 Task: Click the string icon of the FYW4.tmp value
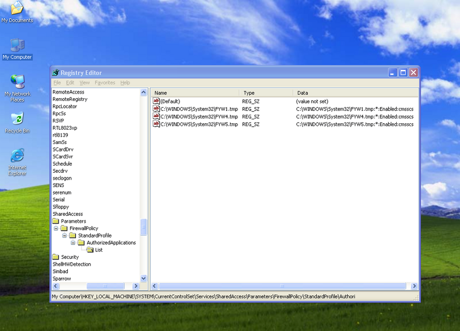coord(156,116)
